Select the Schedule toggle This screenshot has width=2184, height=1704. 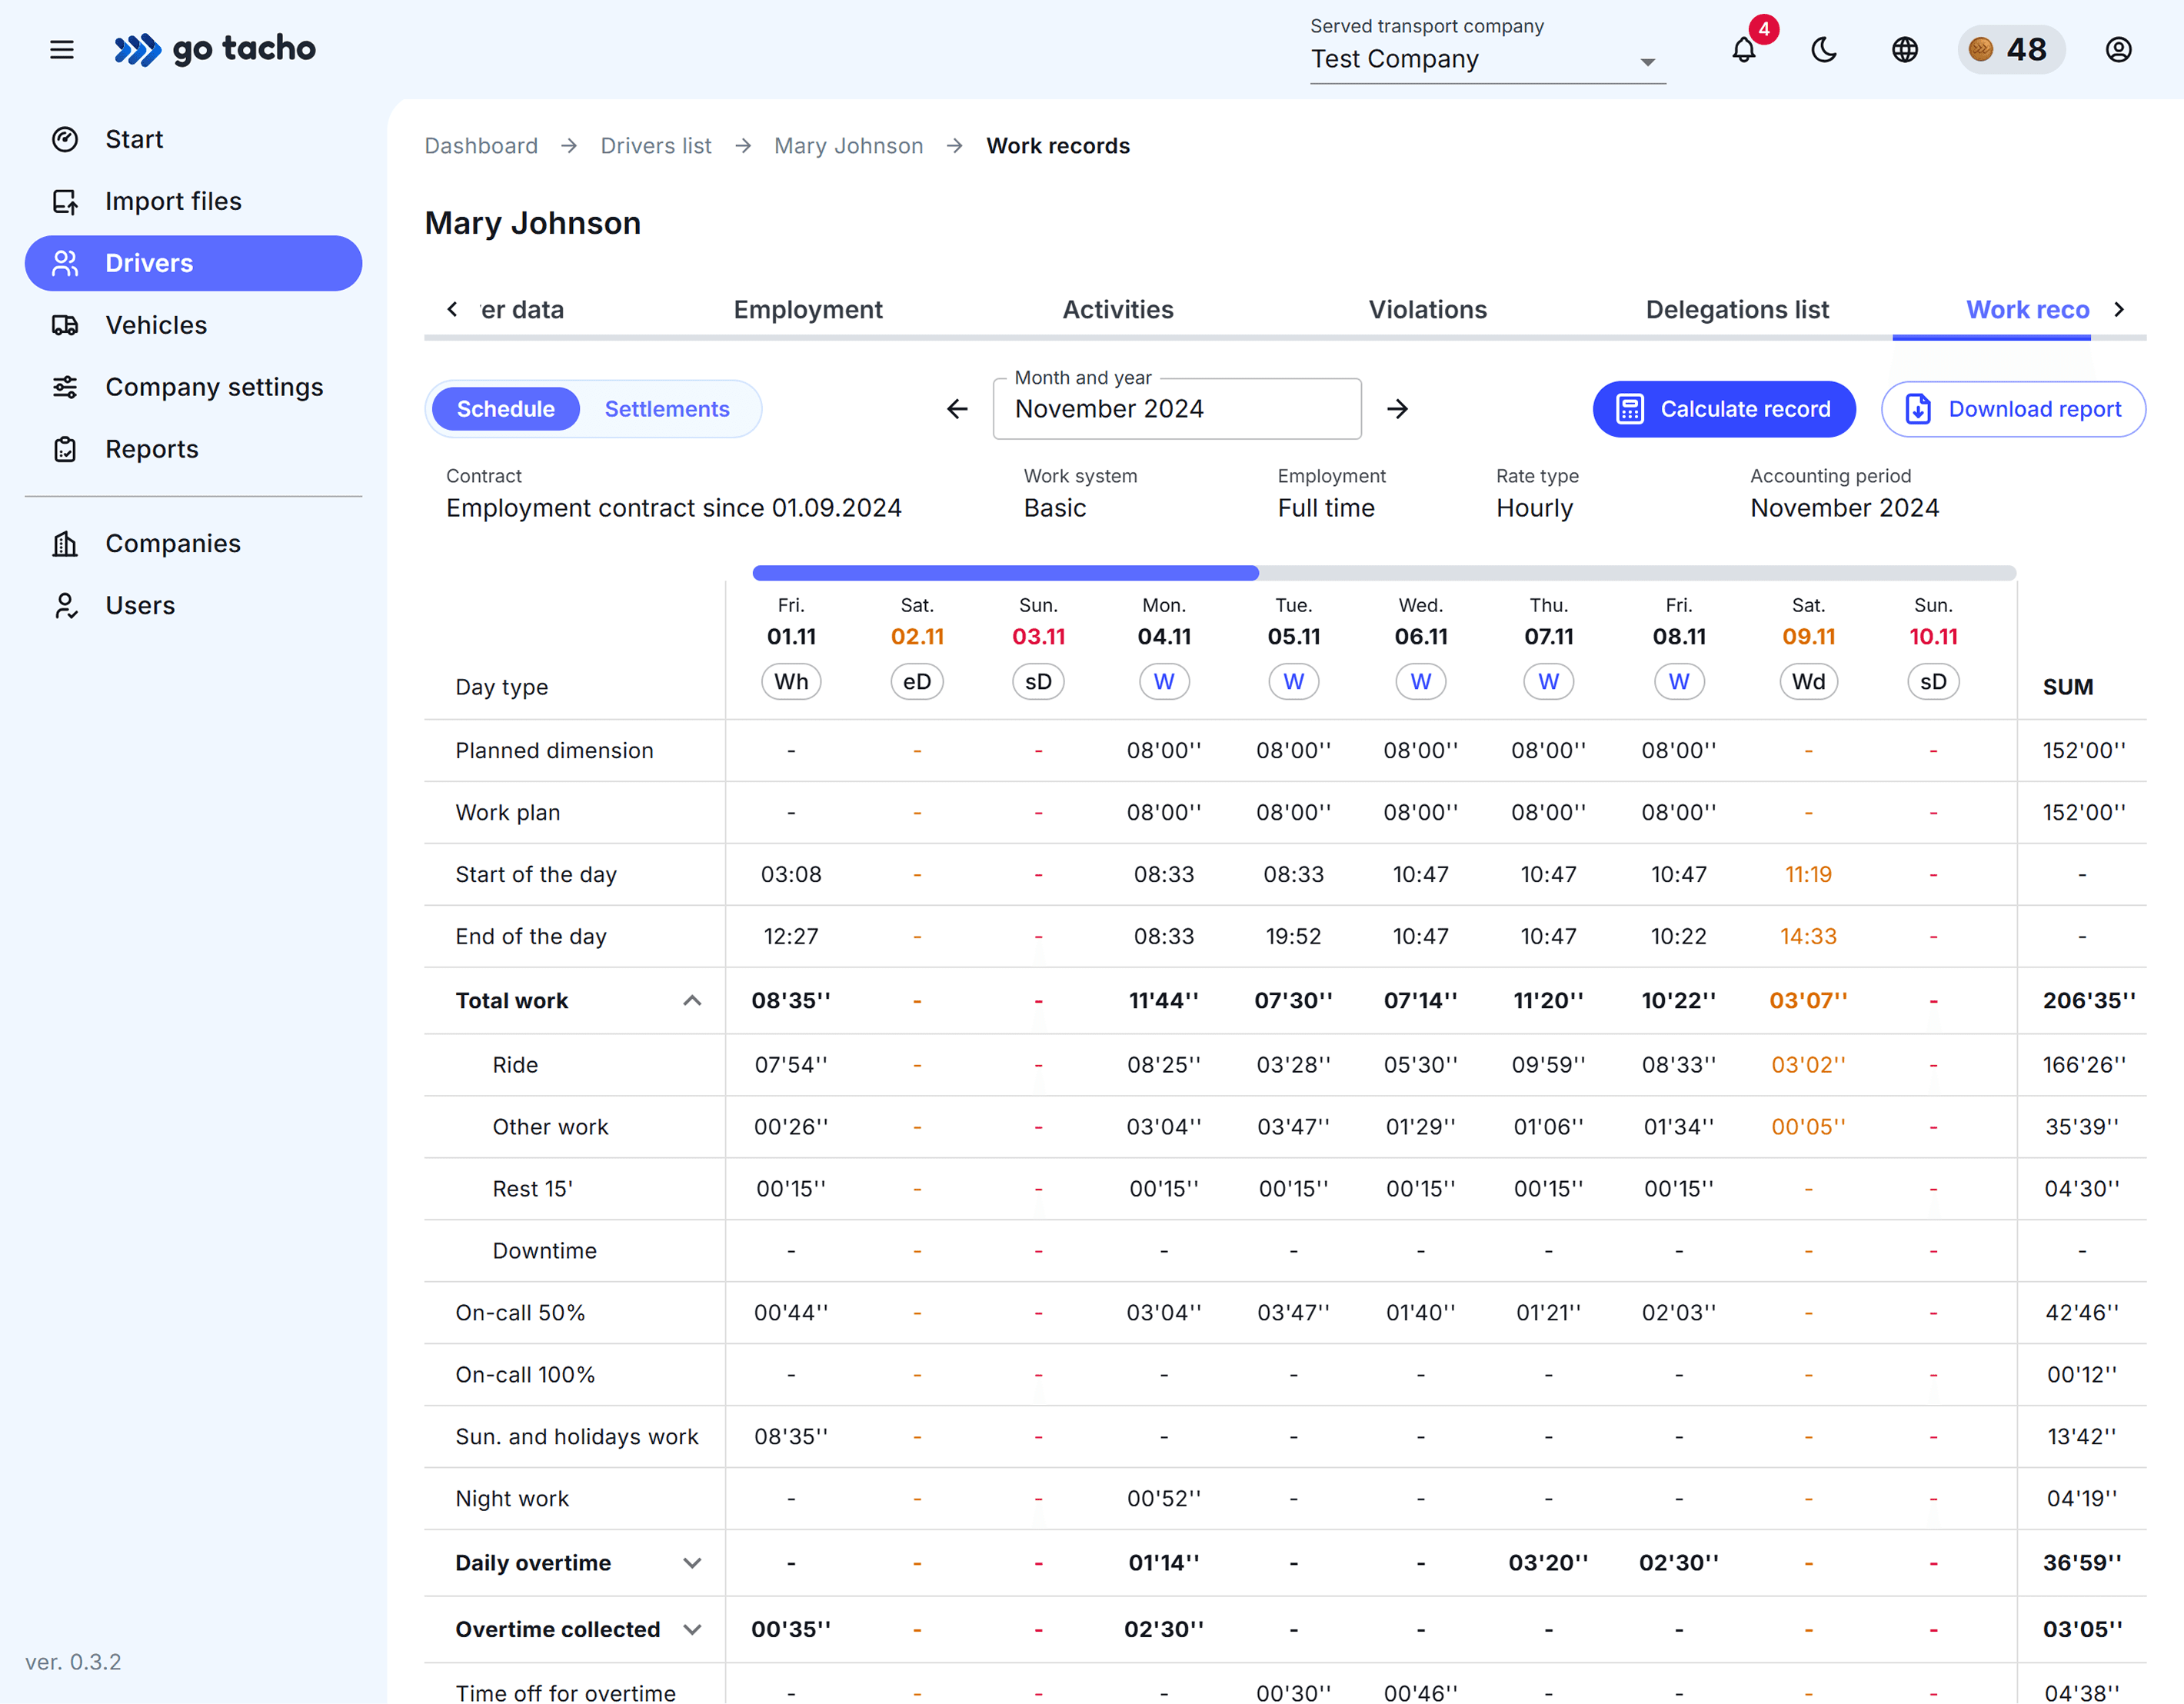tap(506, 409)
